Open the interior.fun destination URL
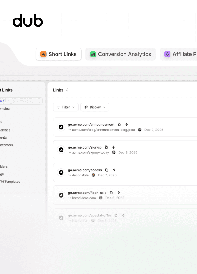This screenshot has height=274, width=197. tap(80, 221)
